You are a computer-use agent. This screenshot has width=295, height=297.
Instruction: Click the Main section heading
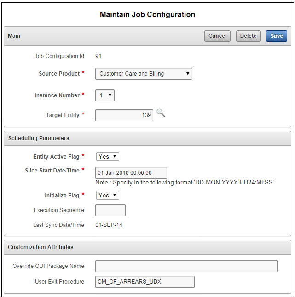tap(14, 36)
